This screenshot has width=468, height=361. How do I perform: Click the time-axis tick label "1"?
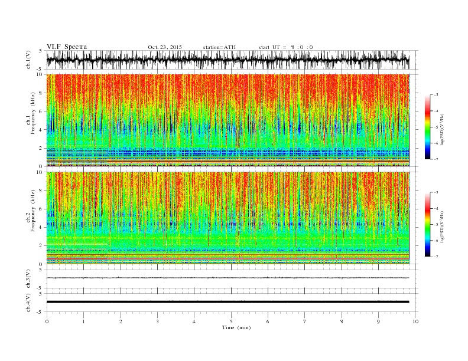83,321
